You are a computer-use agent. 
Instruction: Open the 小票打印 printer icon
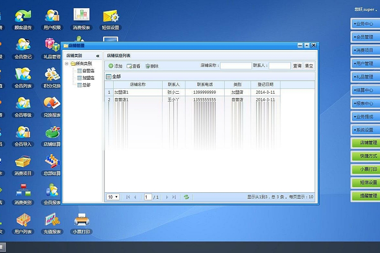point(81,220)
